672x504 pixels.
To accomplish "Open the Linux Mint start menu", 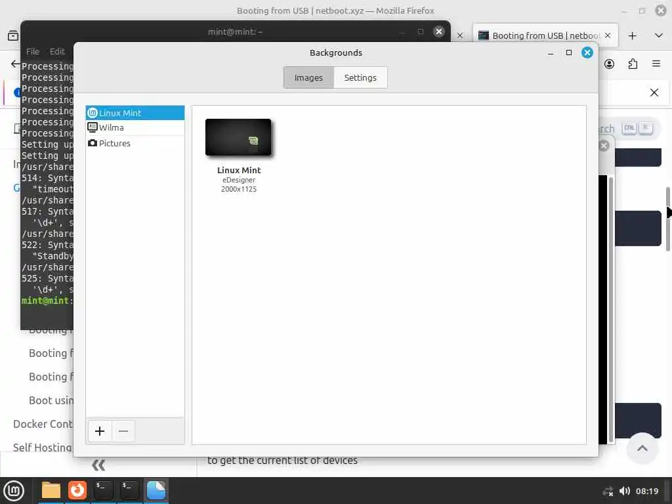I will click(14, 491).
